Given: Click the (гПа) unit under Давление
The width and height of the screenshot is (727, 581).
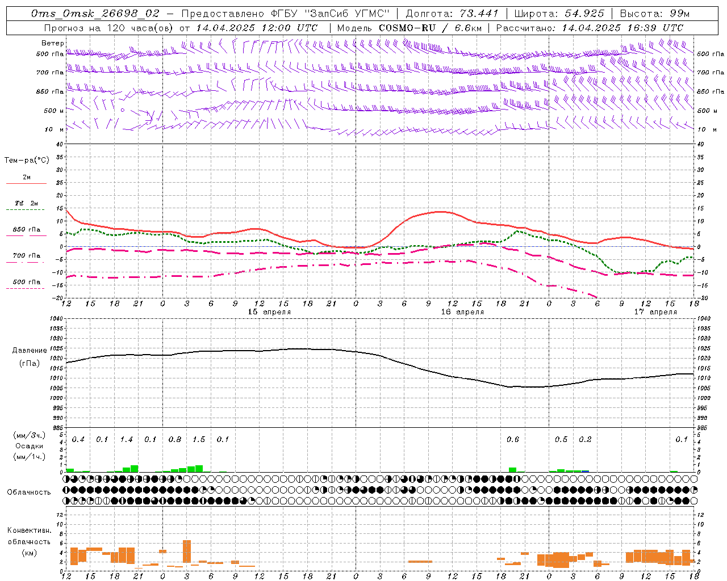Looking at the screenshot, I should [x=30, y=364].
